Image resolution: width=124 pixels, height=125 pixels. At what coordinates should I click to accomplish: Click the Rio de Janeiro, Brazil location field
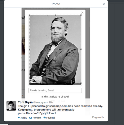coord(55,90)
